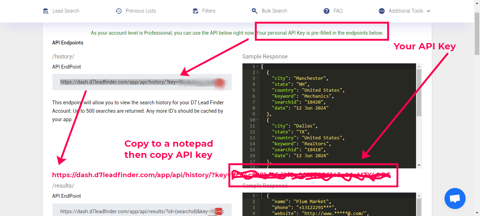Click the Additional Tools three-dot icon
The height and width of the screenshot is (216, 480).
pos(382,11)
